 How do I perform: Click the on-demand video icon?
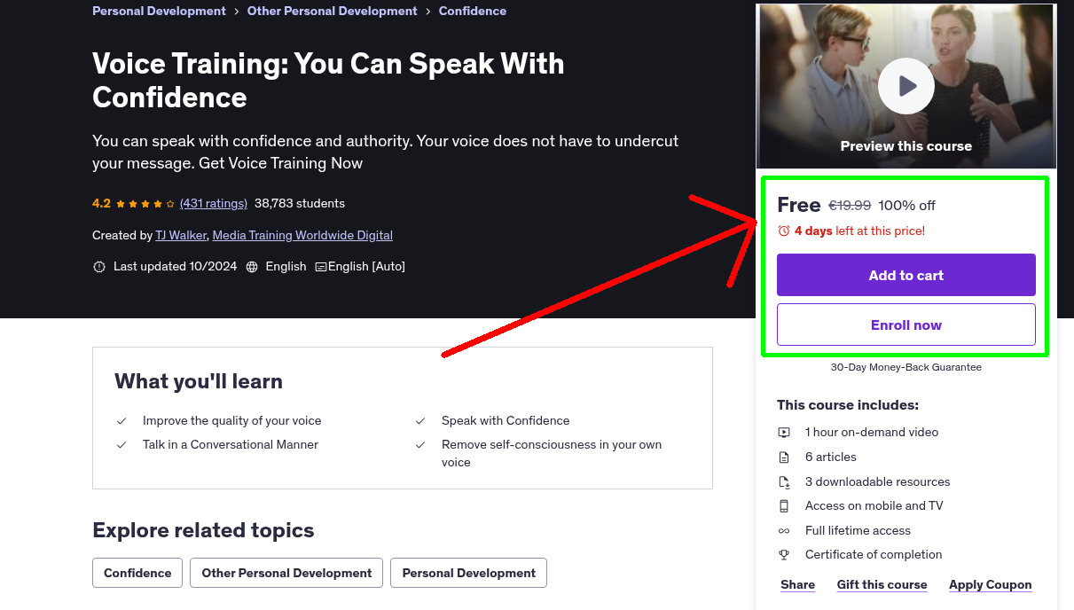(x=784, y=433)
